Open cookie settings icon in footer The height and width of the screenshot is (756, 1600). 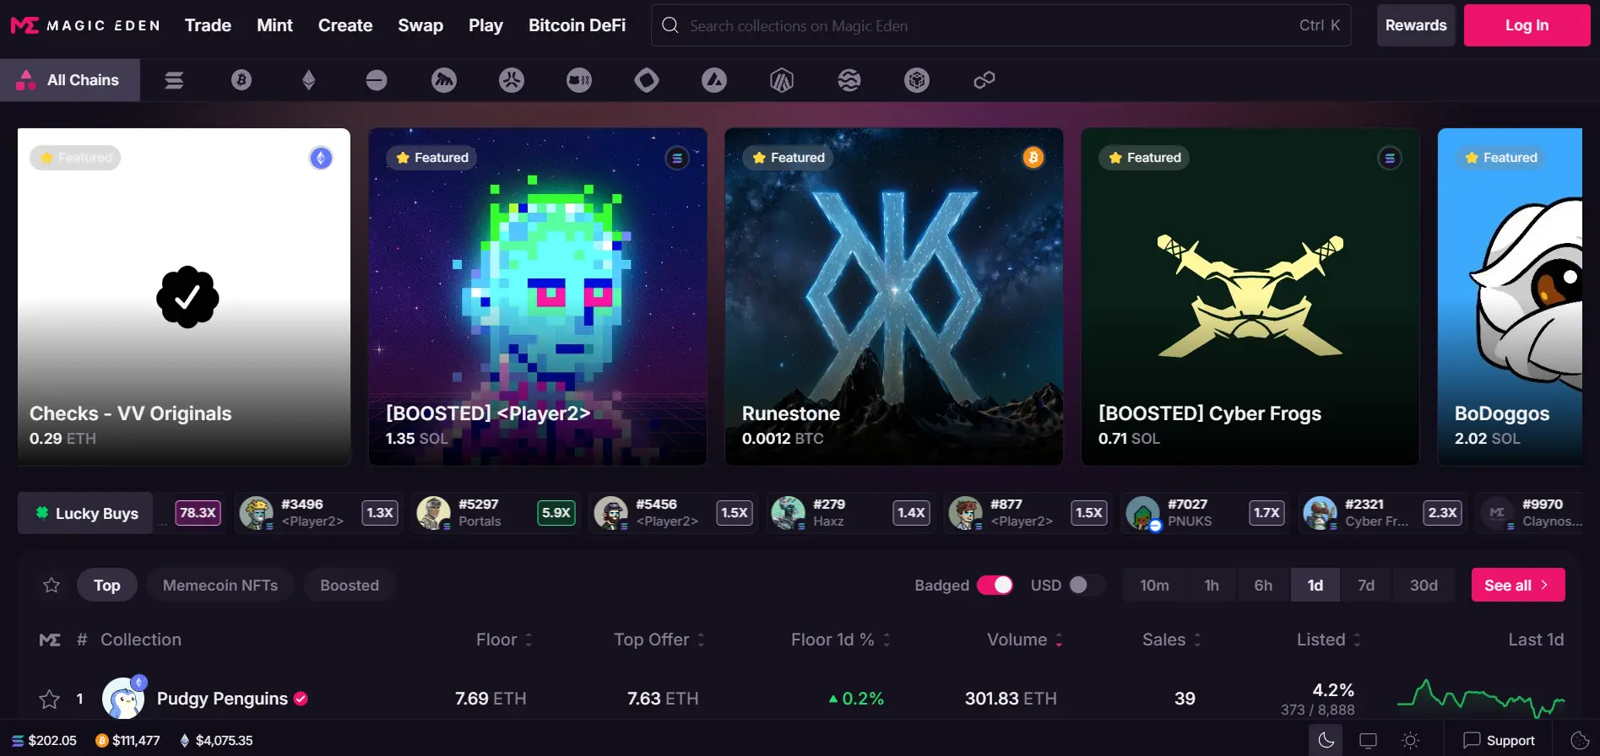pos(1580,741)
